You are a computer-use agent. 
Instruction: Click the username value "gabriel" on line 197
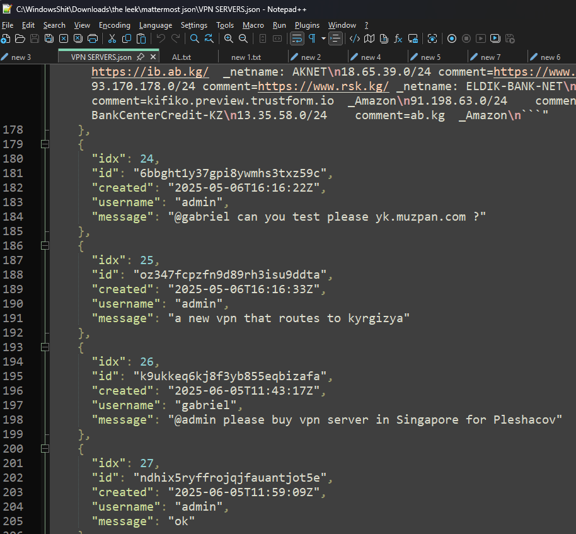pos(205,405)
